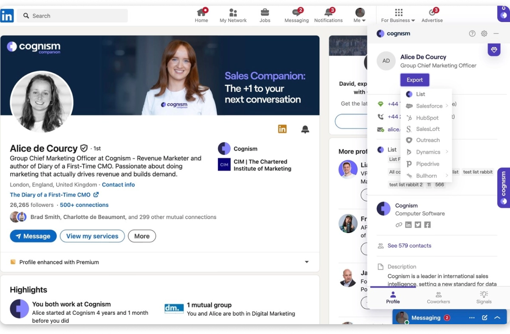
Task: Click the profile notification bell icon
Action: click(x=305, y=129)
